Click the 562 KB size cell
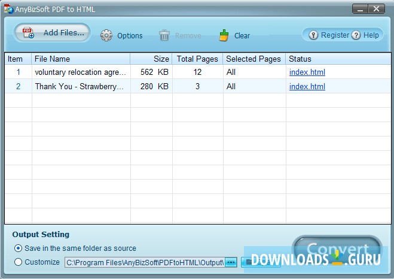This screenshot has height=279, width=394. [151, 72]
